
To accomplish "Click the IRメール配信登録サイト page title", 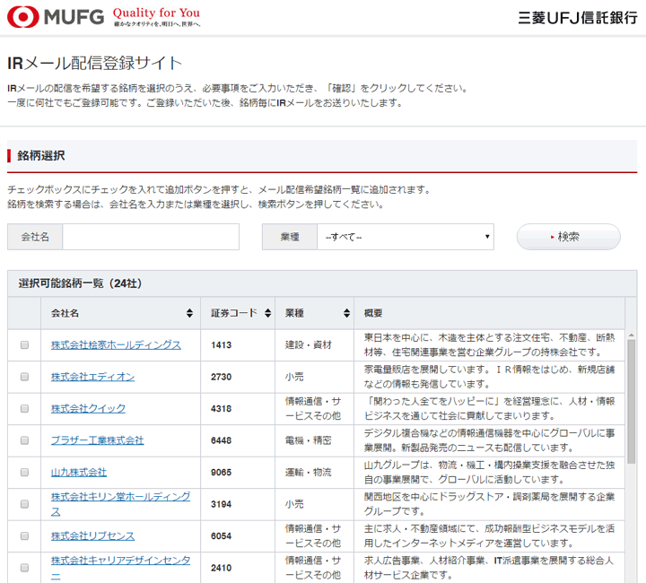I will tap(94, 63).
